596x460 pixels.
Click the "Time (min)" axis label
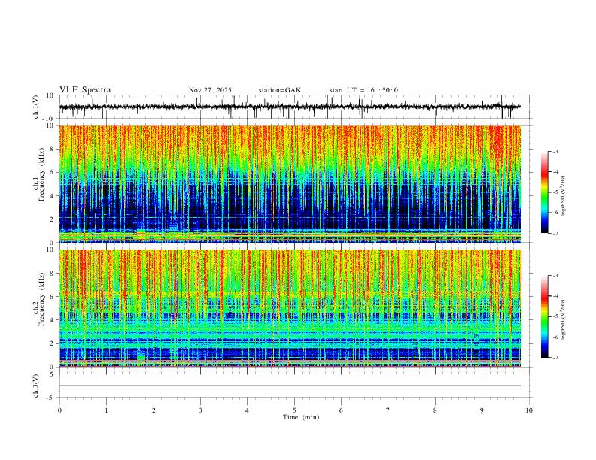pos(301,417)
